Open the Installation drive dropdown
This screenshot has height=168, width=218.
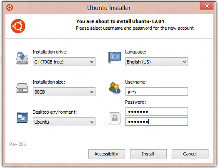click(64, 61)
